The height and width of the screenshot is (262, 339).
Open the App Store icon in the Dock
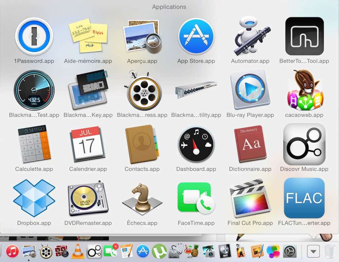point(143,251)
